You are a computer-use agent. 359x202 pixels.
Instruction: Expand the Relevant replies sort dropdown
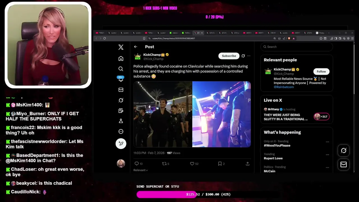pos(141,170)
